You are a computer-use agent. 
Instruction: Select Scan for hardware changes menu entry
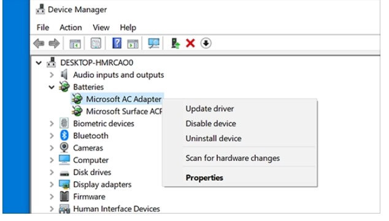[x=233, y=158]
